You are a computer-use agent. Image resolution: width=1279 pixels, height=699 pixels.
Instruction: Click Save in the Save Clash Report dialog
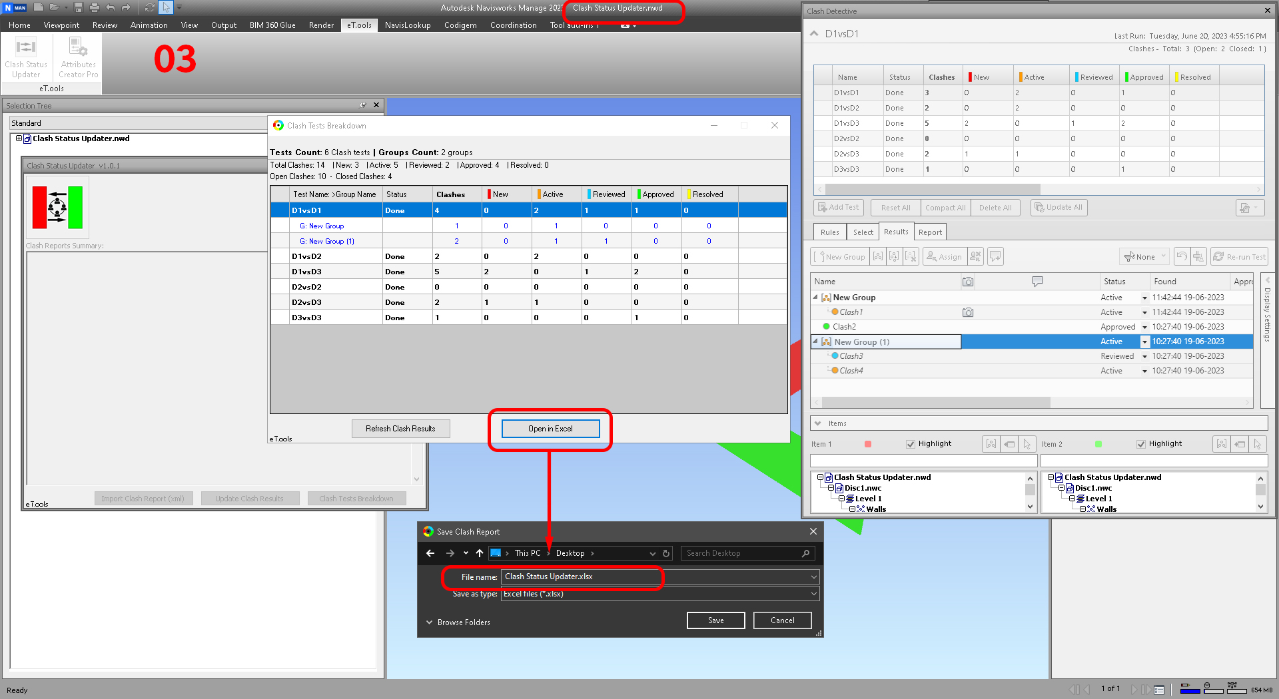click(x=716, y=620)
